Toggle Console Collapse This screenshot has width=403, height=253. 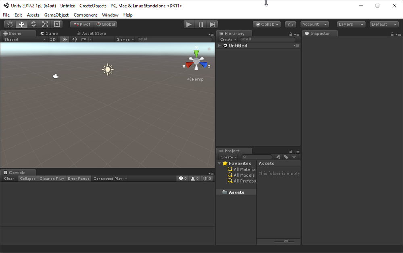(x=28, y=179)
